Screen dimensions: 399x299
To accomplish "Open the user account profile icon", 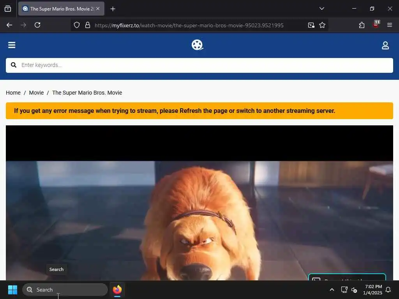I will pyautogui.click(x=385, y=45).
